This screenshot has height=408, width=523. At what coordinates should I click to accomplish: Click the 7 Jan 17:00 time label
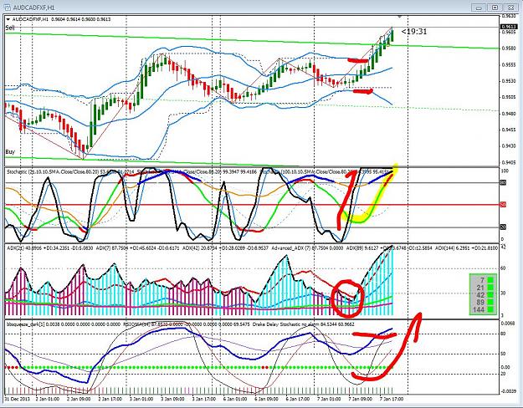pyautogui.click(x=391, y=399)
